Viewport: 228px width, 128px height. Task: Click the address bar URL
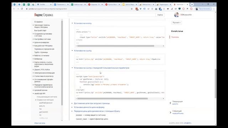click(x=48, y=9)
